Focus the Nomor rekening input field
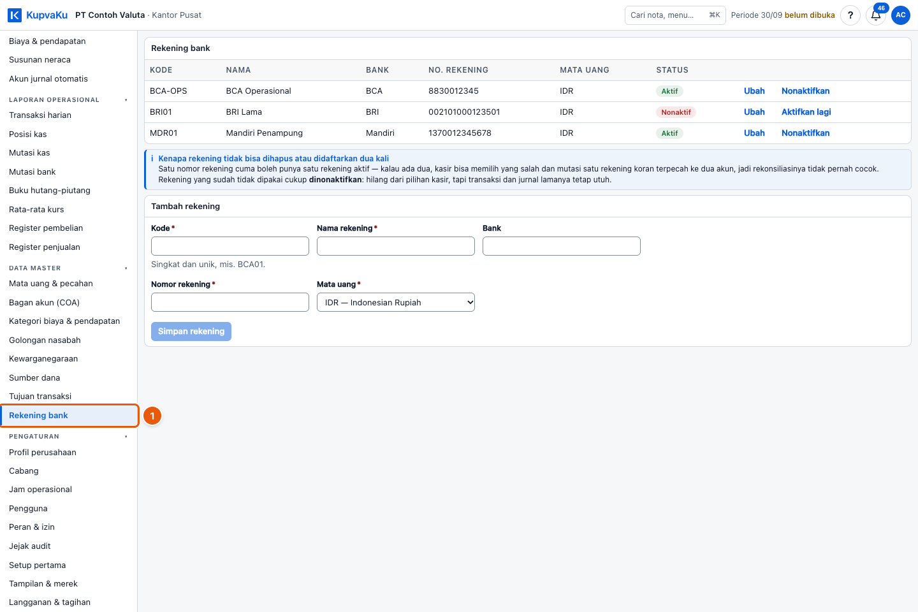 click(230, 302)
